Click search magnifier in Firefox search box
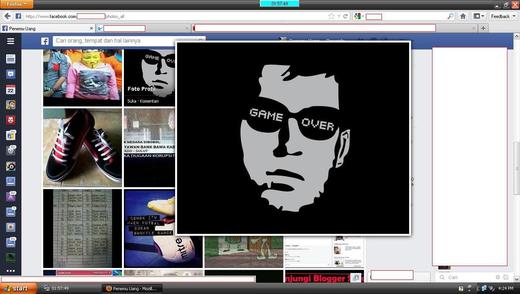The image size is (520, 294). point(450,16)
